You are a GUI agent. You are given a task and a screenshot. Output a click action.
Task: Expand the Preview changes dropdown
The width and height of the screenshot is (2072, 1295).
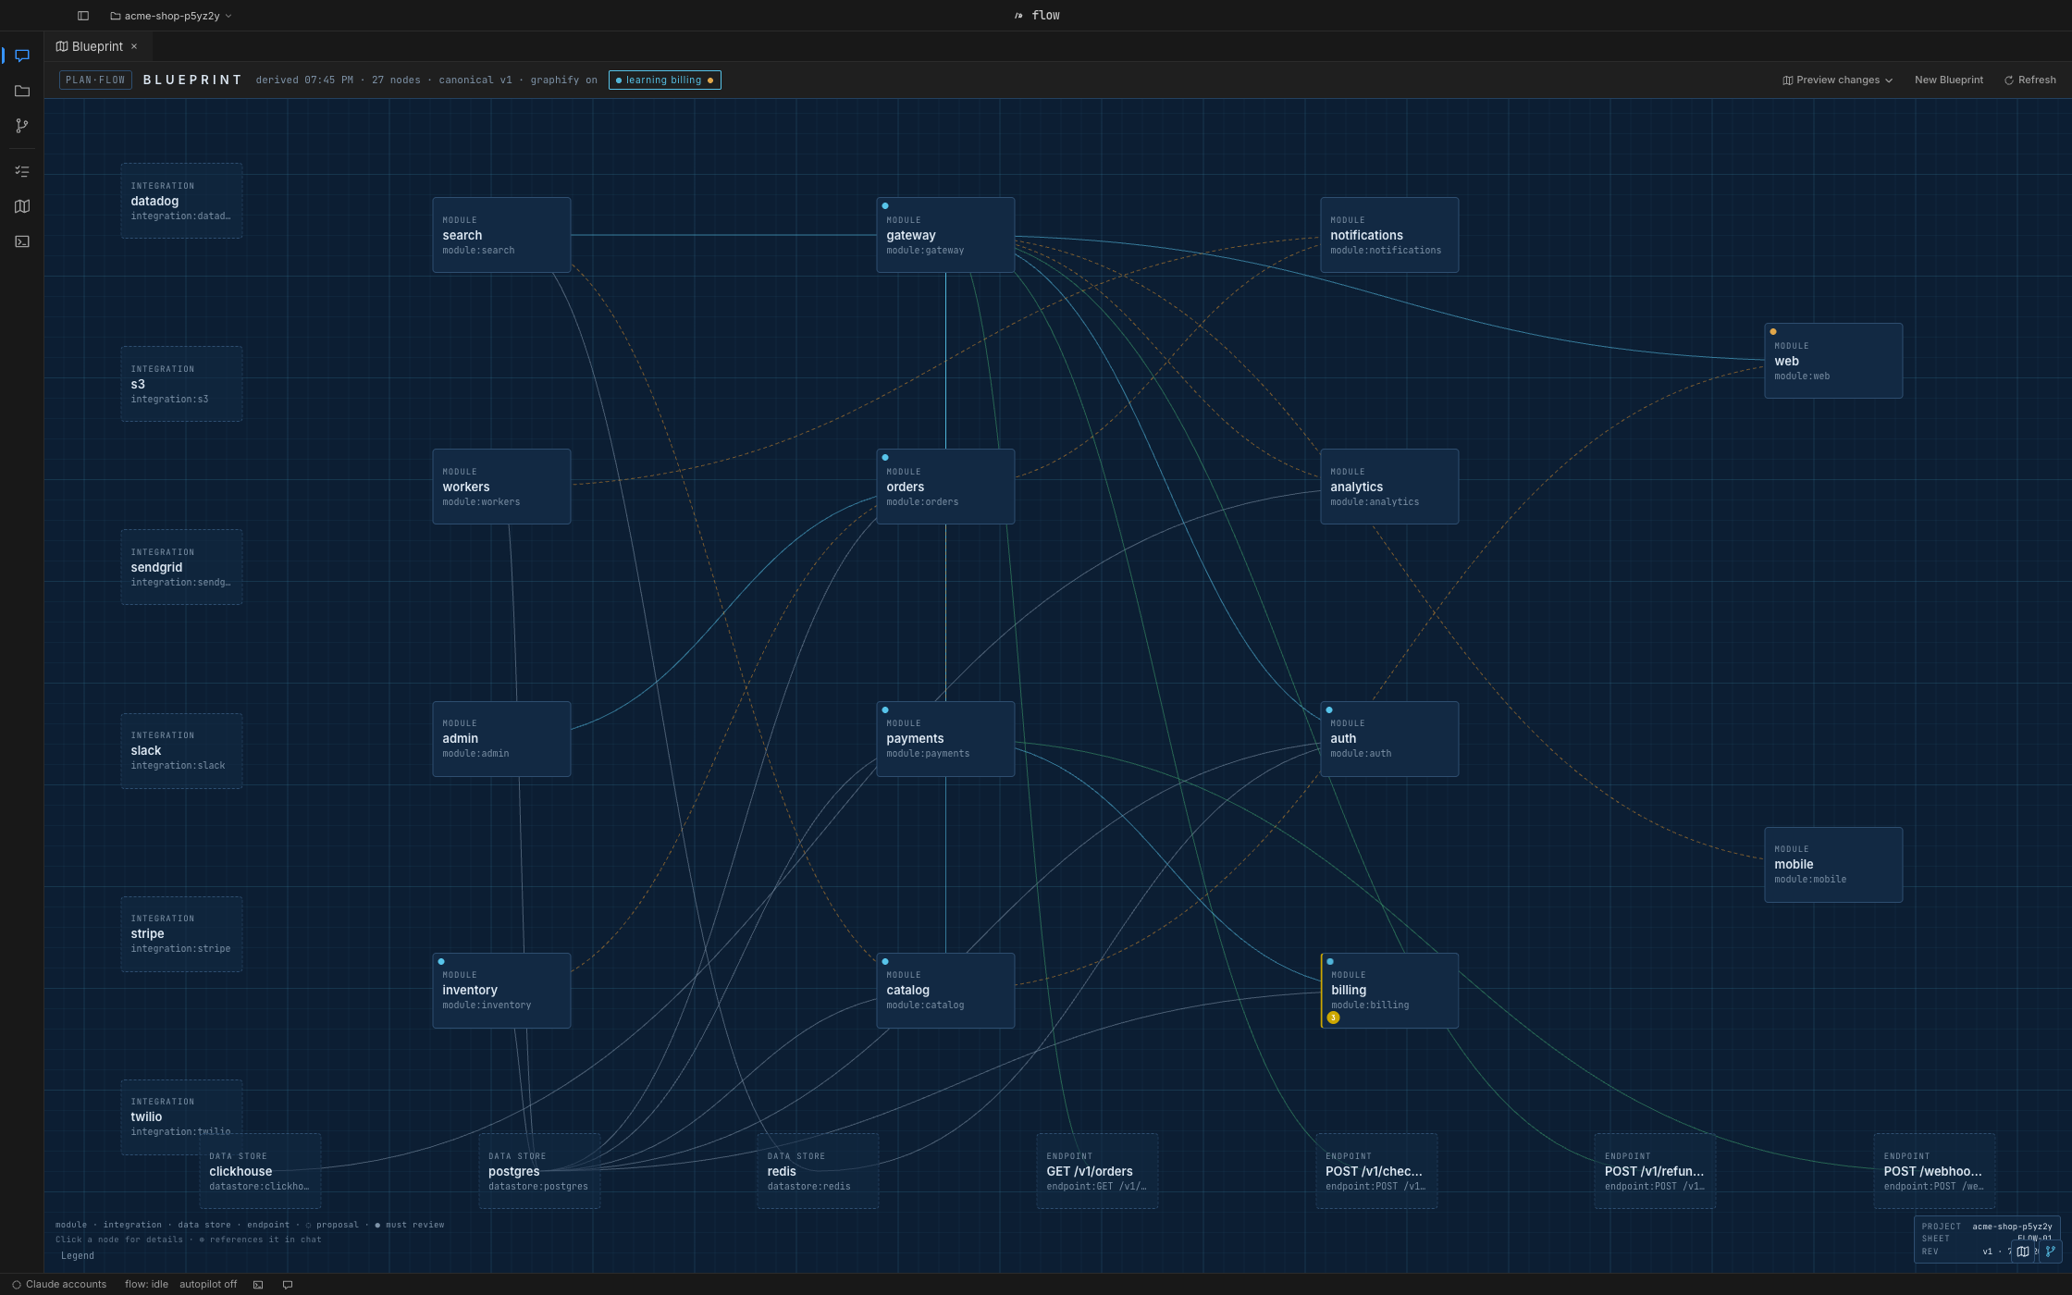(x=1837, y=80)
